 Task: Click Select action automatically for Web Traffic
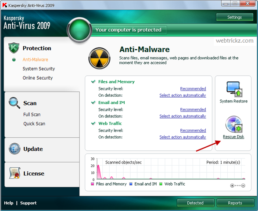click(183, 137)
